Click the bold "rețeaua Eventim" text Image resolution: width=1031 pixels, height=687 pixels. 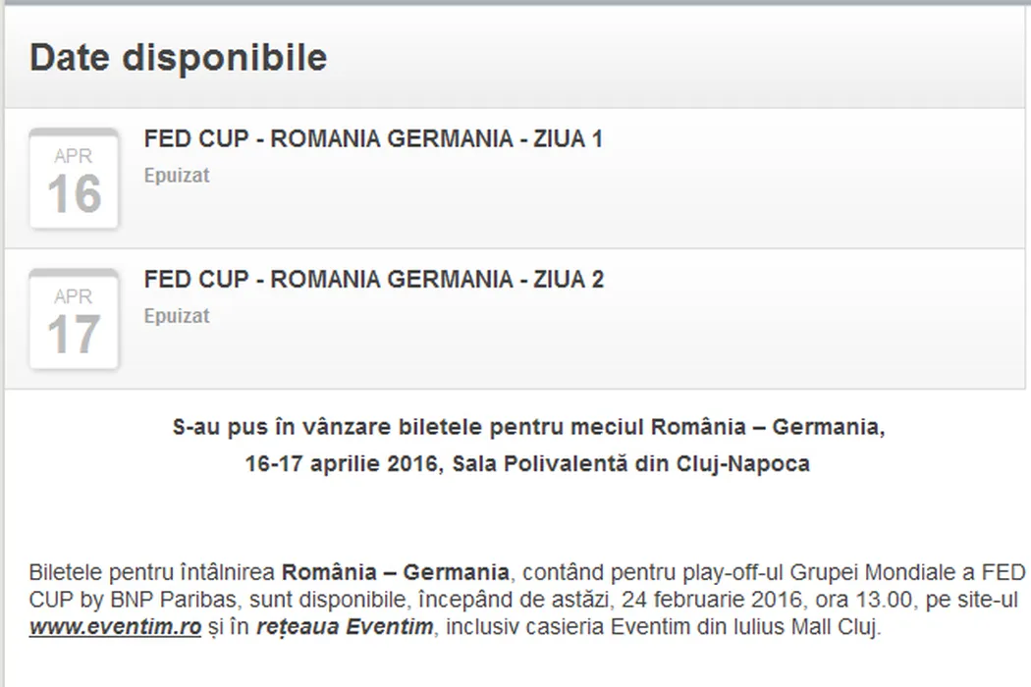coord(344,627)
